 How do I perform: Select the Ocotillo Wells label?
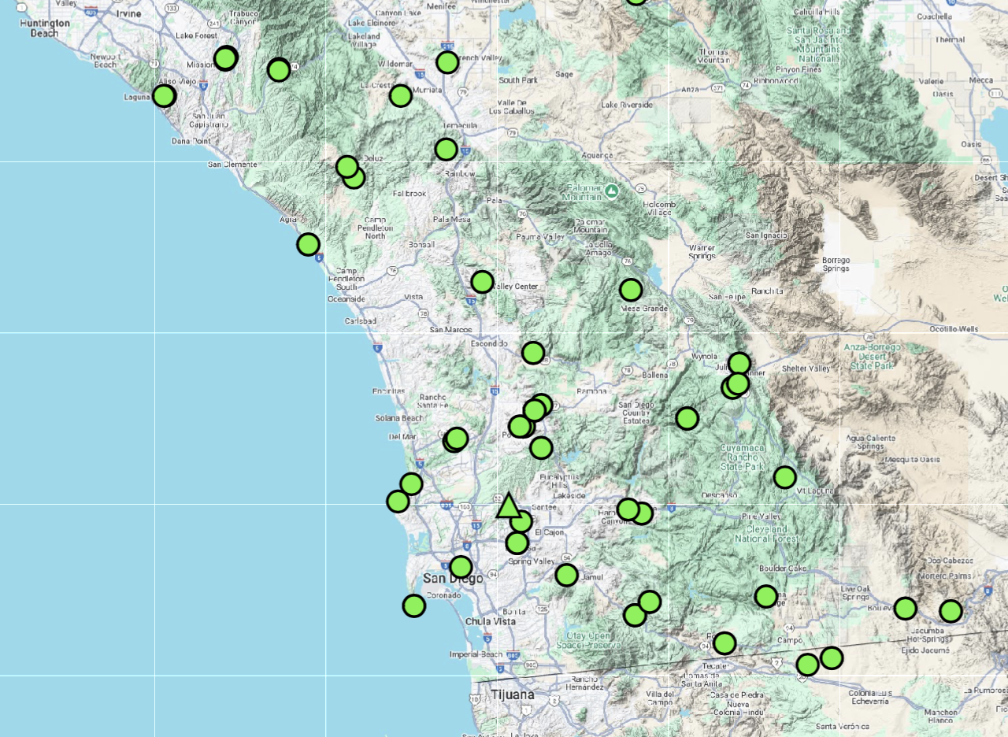[954, 329]
